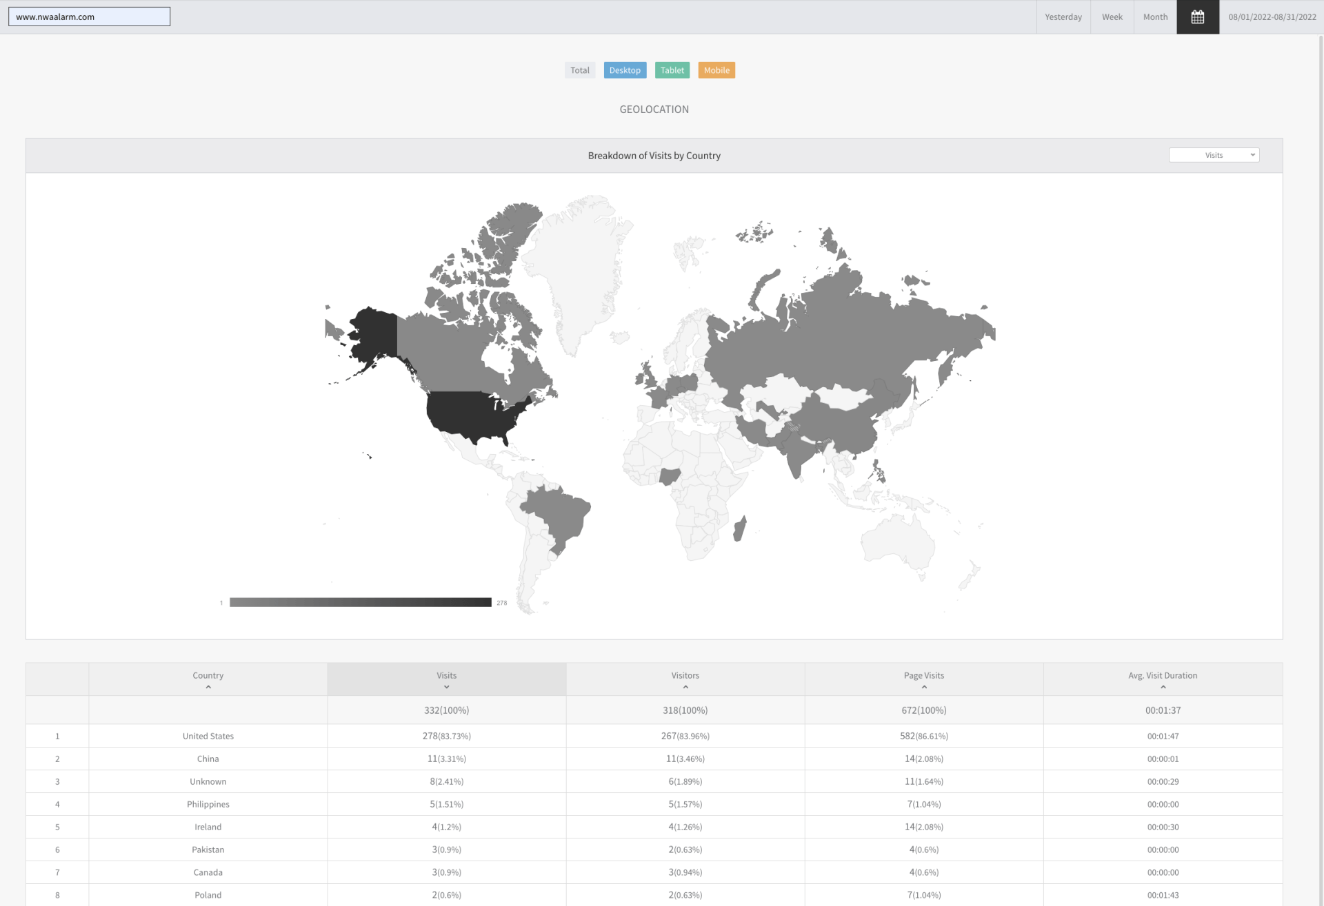The height and width of the screenshot is (906, 1324).
Task: Open the Visits metric dropdown
Action: [x=1214, y=155]
